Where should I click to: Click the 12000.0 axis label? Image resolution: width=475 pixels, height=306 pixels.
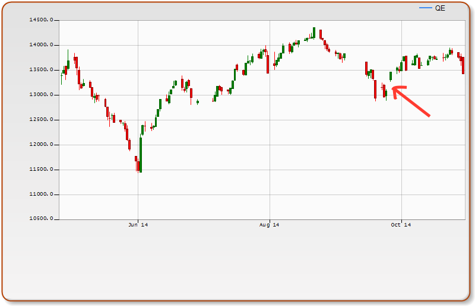[x=41, y=144]
